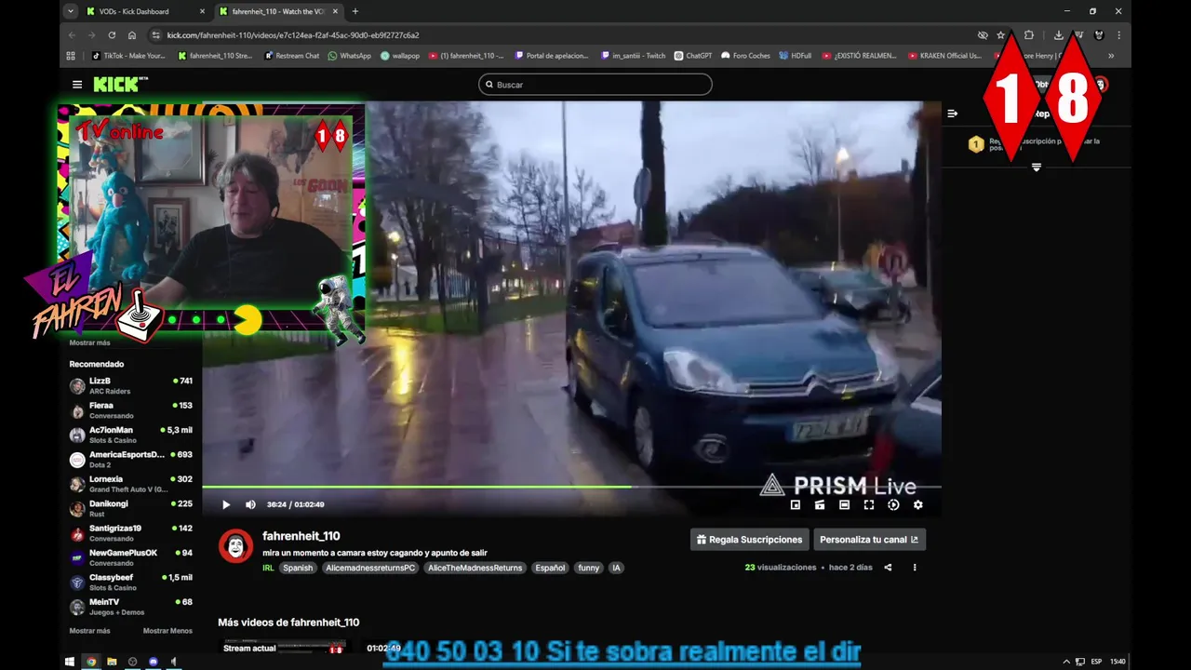Show more bookmarks with the double chevron
The width and height of the screenshot is (1191, 670).
tap(1111, 56)
